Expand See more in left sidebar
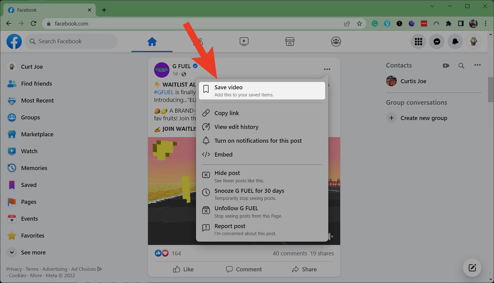494x283 pixels. (33, 253)
